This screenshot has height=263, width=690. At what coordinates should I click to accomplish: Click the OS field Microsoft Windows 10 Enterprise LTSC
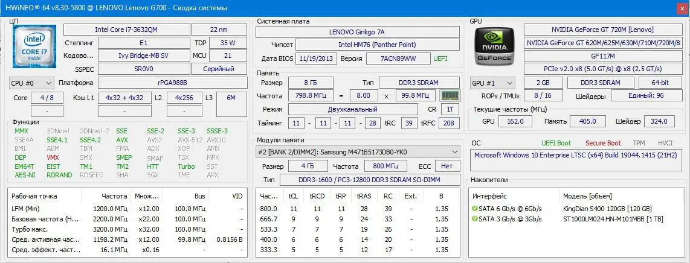pos(576,160)
